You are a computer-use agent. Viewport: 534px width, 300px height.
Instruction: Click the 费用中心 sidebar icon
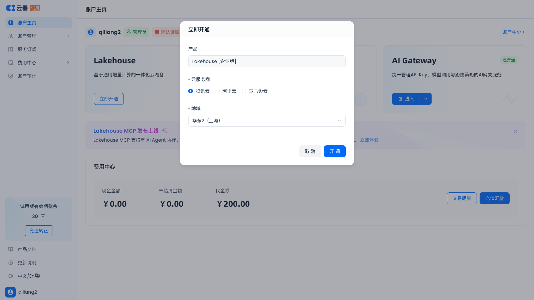[11, 63]
